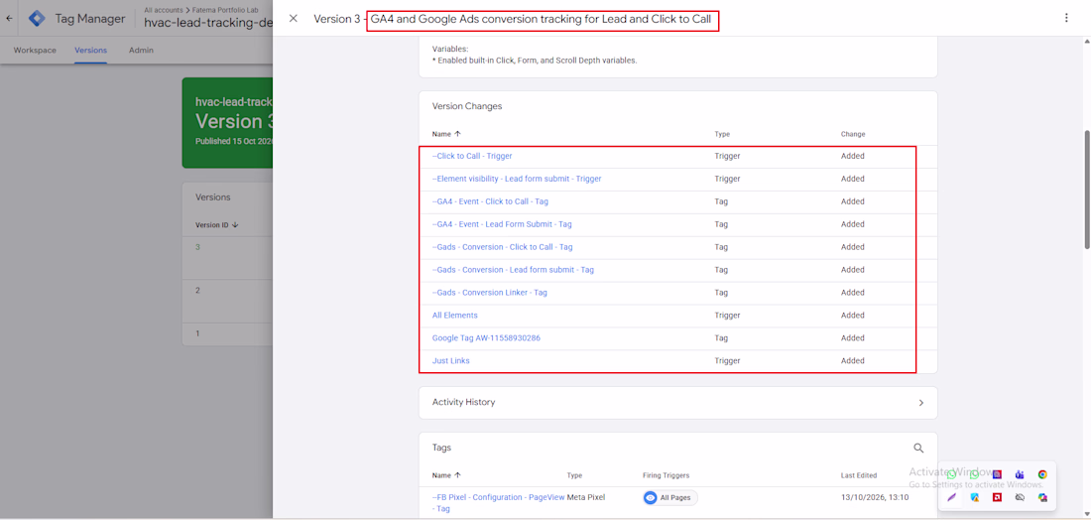Screen dimensions: 1091x520
Task: Click Added in the Just Links row
Action: (852, 360)
